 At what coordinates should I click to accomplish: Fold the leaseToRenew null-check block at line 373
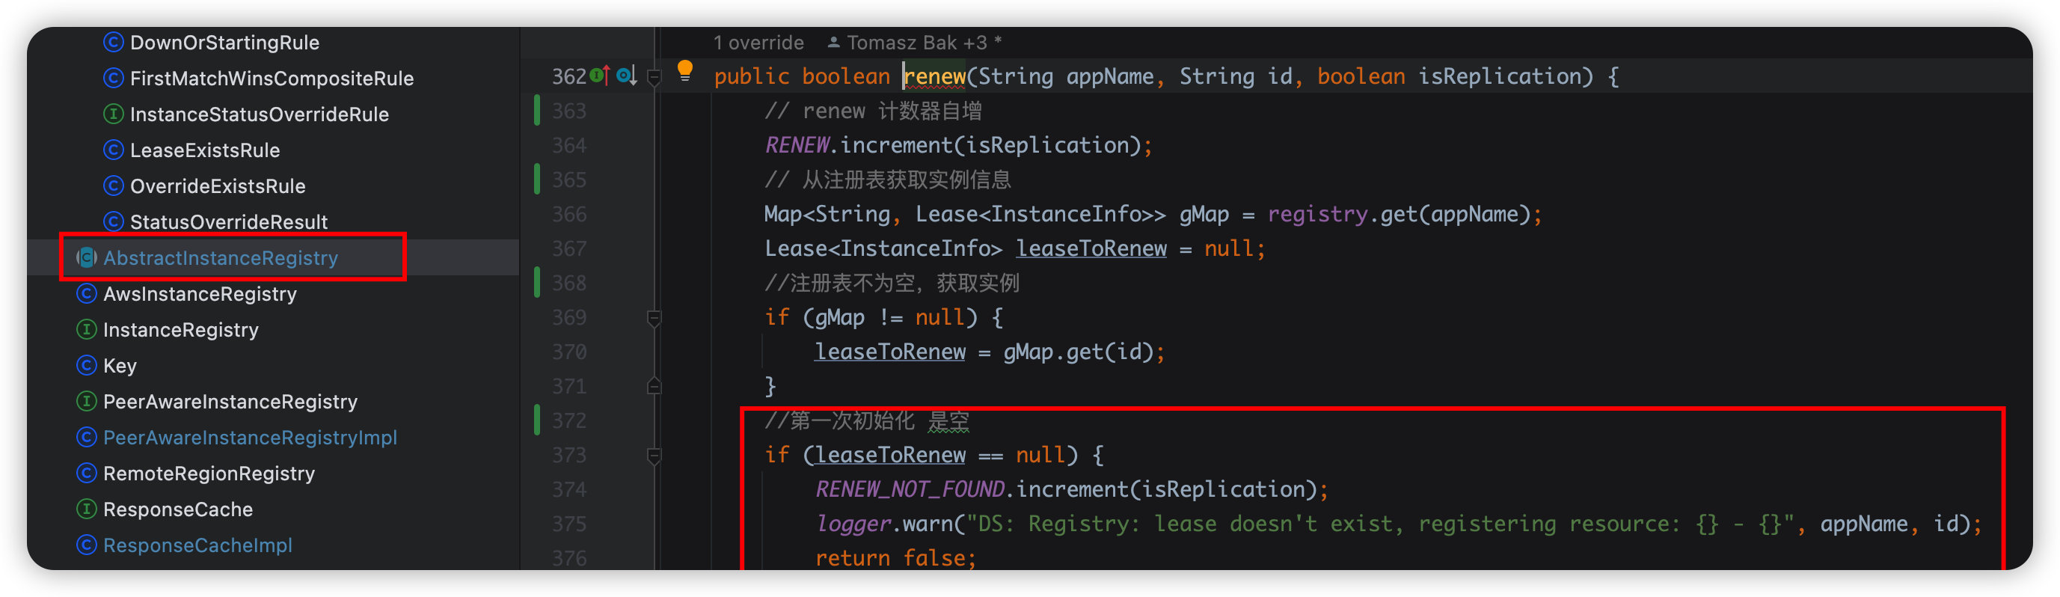[x=655, y=456]
